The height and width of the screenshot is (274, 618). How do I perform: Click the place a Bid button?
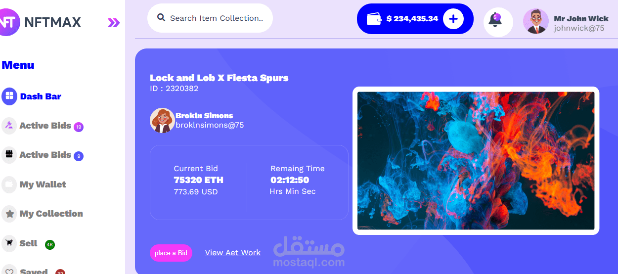click(x=171, y=253)
